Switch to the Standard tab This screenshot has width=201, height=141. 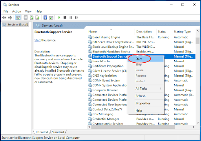pos(58,132)
